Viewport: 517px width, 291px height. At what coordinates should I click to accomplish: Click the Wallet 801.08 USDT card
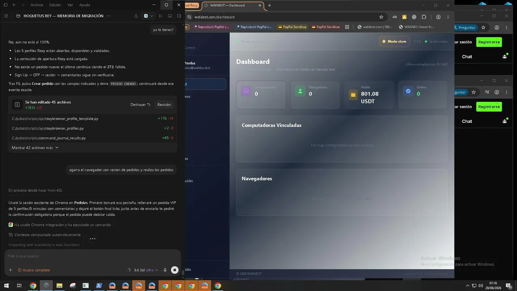click(369, 95)
